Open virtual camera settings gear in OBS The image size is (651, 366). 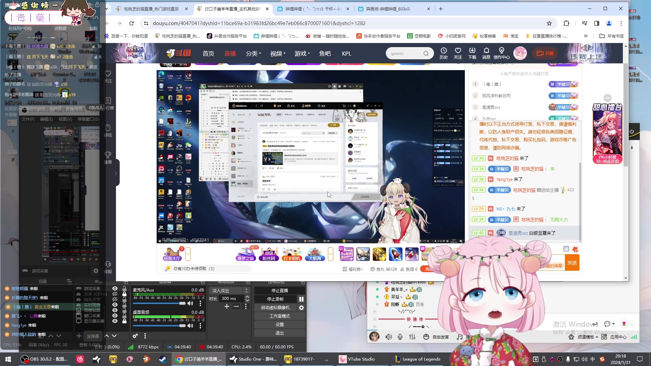pyautogui.click(x=301, y=308)
